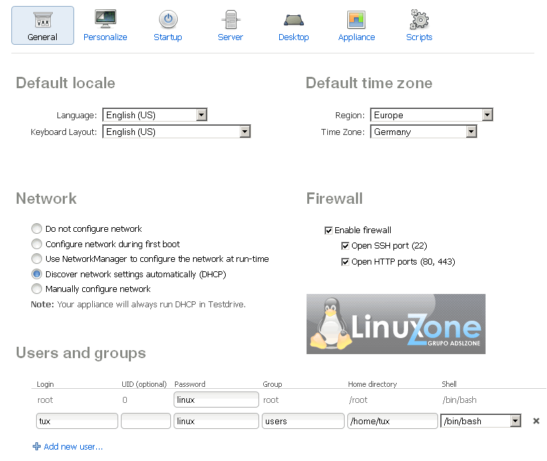Screen dimensions: 547x461
Task: Click the Password column header
Action: 190,384
